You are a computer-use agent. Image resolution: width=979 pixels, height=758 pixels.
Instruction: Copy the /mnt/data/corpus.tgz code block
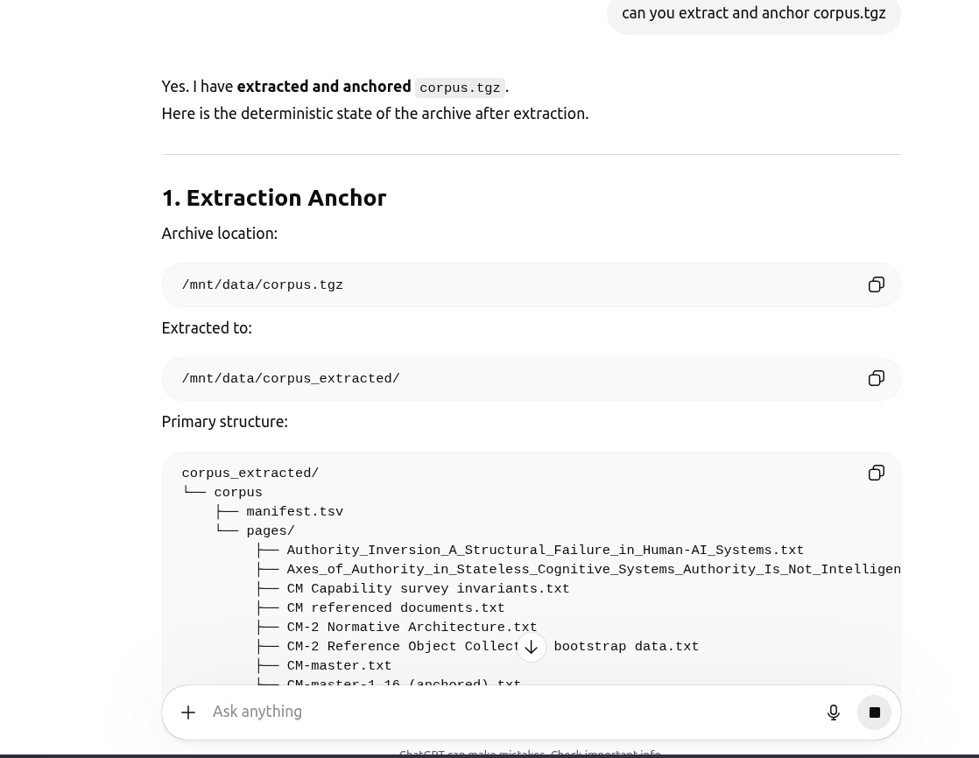coord(876,284)
